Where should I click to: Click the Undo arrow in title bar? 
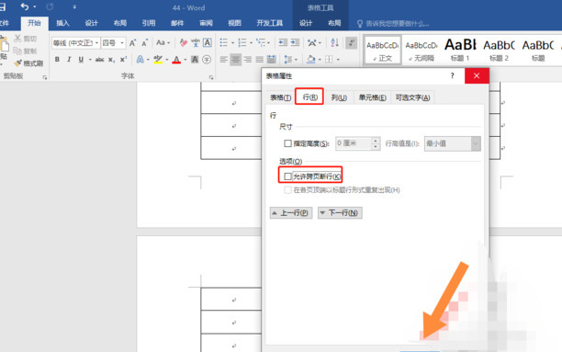[x=25, y=6]
